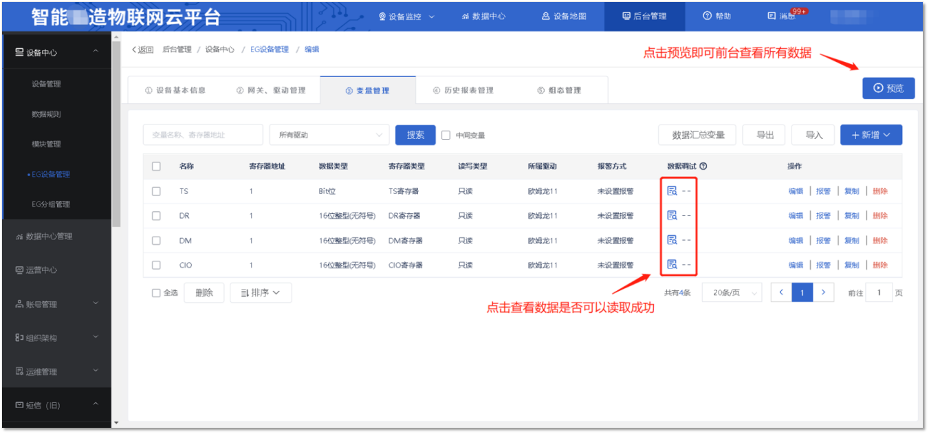Open the 帮助 help icon in top bar

(707, 16)
